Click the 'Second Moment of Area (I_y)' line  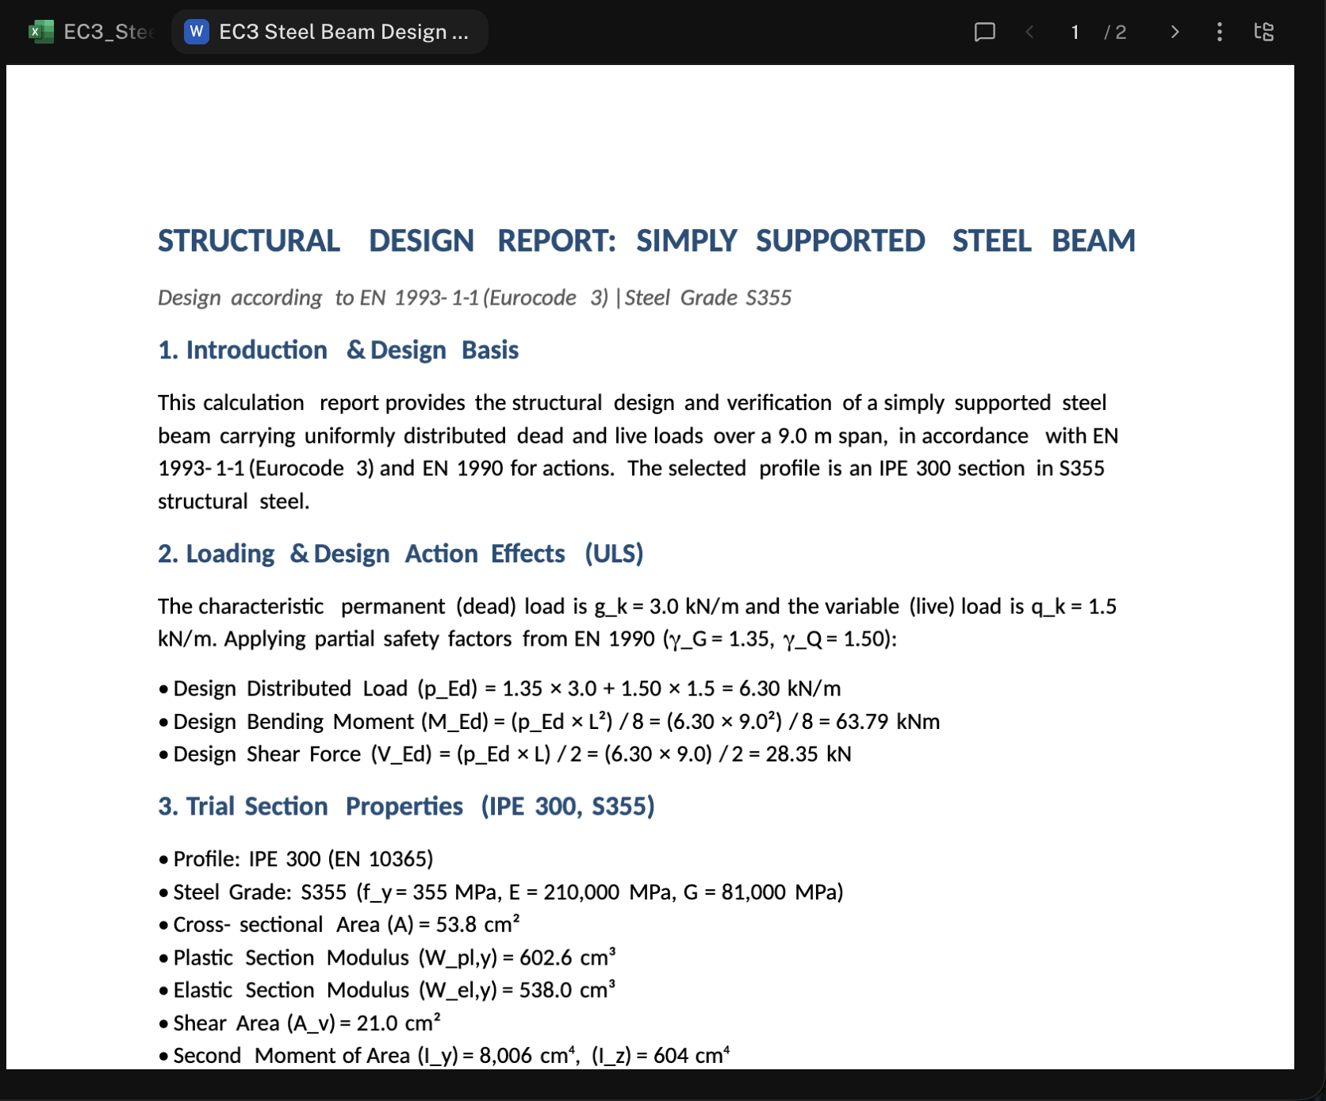pos(444,1056)
